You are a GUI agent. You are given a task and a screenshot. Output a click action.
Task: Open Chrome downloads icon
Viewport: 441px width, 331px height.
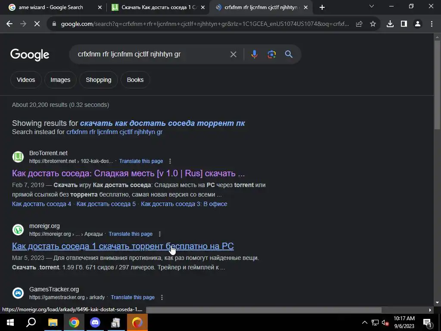[390, 24]
